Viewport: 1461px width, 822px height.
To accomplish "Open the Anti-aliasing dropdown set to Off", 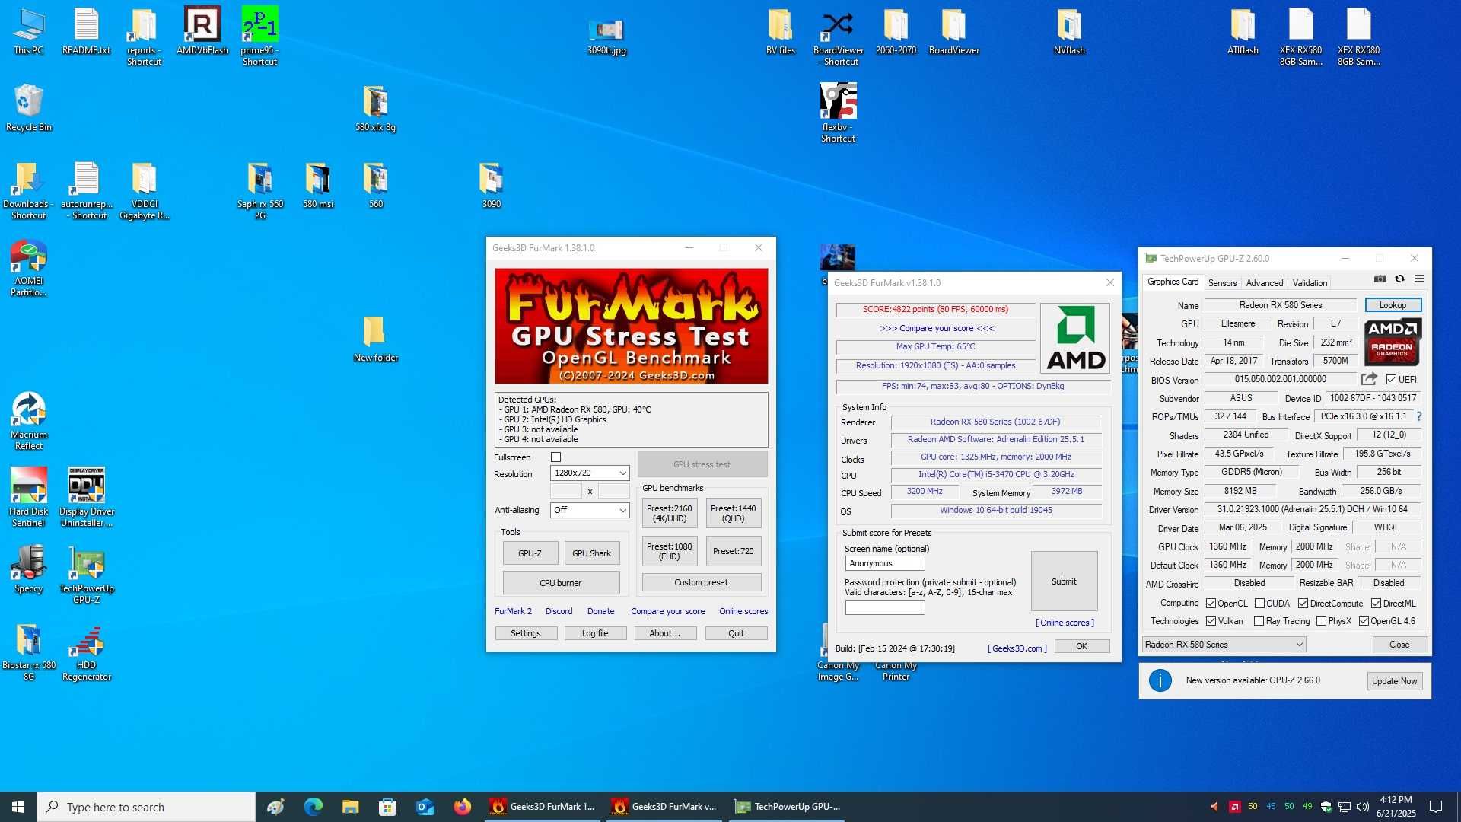I will coord(590,510).
